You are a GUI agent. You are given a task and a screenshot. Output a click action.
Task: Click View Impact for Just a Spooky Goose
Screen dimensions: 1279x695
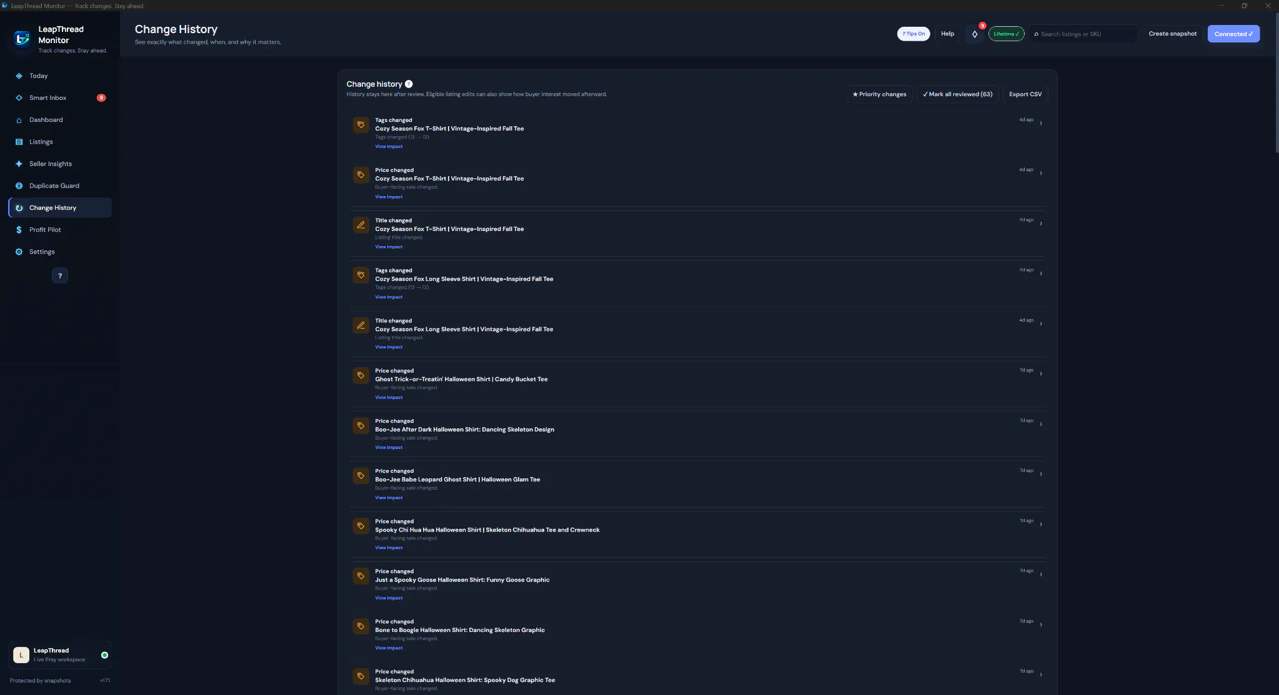pyautogui.click(x=389, y=598)
